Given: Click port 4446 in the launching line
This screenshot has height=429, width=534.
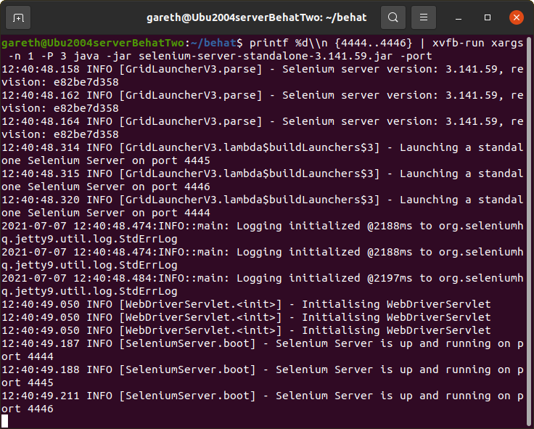Looking at the screenshot, I should [181, 187].
